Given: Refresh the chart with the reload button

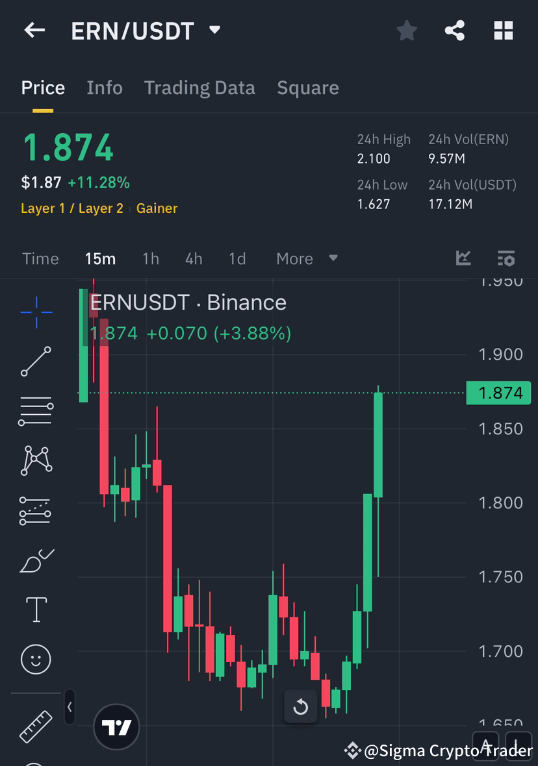Looking at the screenshot, I should coord(300,707).
